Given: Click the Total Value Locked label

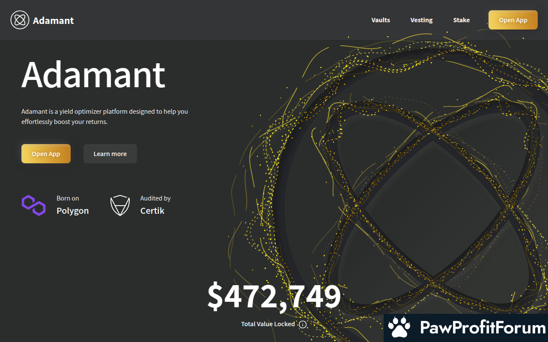Looking at the screenshot, I should pyautogui.click(x=268, y=324).
